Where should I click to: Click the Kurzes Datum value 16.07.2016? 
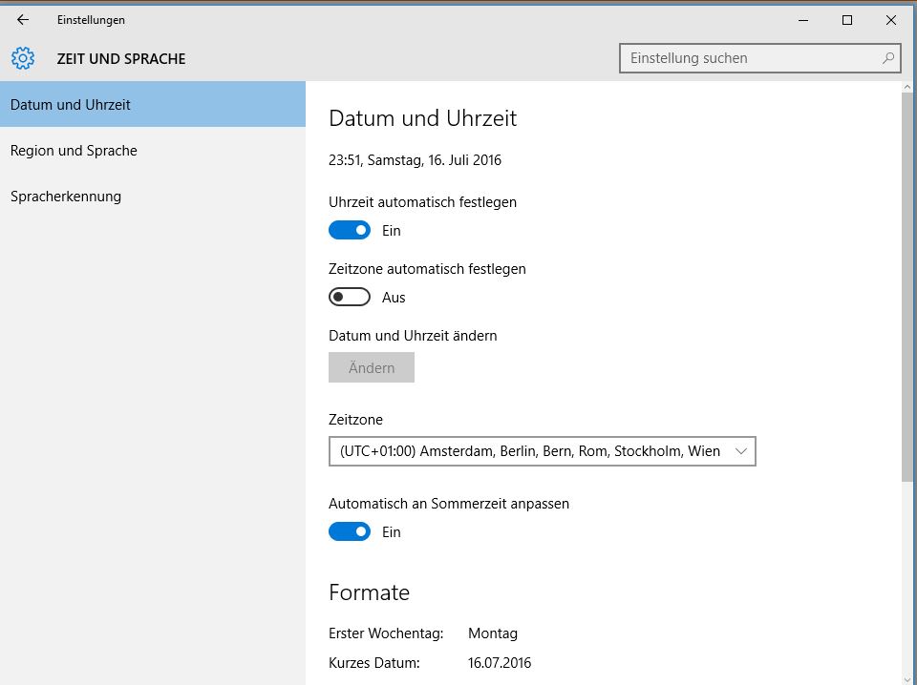coord(500,663)
